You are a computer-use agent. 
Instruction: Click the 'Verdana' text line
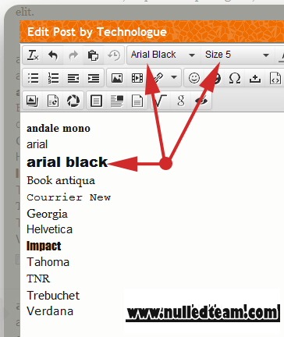click(50, 311)
